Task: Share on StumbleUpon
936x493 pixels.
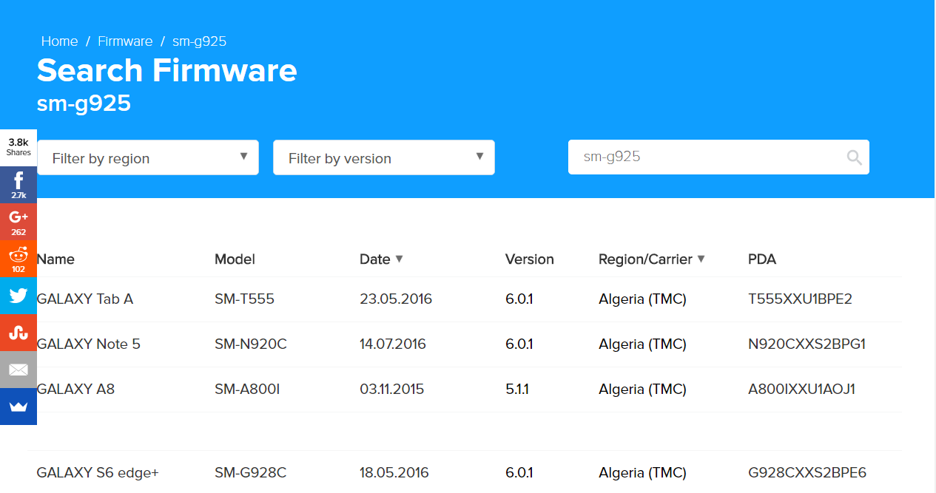Action: (18, 333)
